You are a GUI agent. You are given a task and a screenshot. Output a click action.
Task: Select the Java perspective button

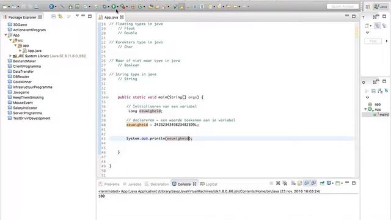point(381,7)
